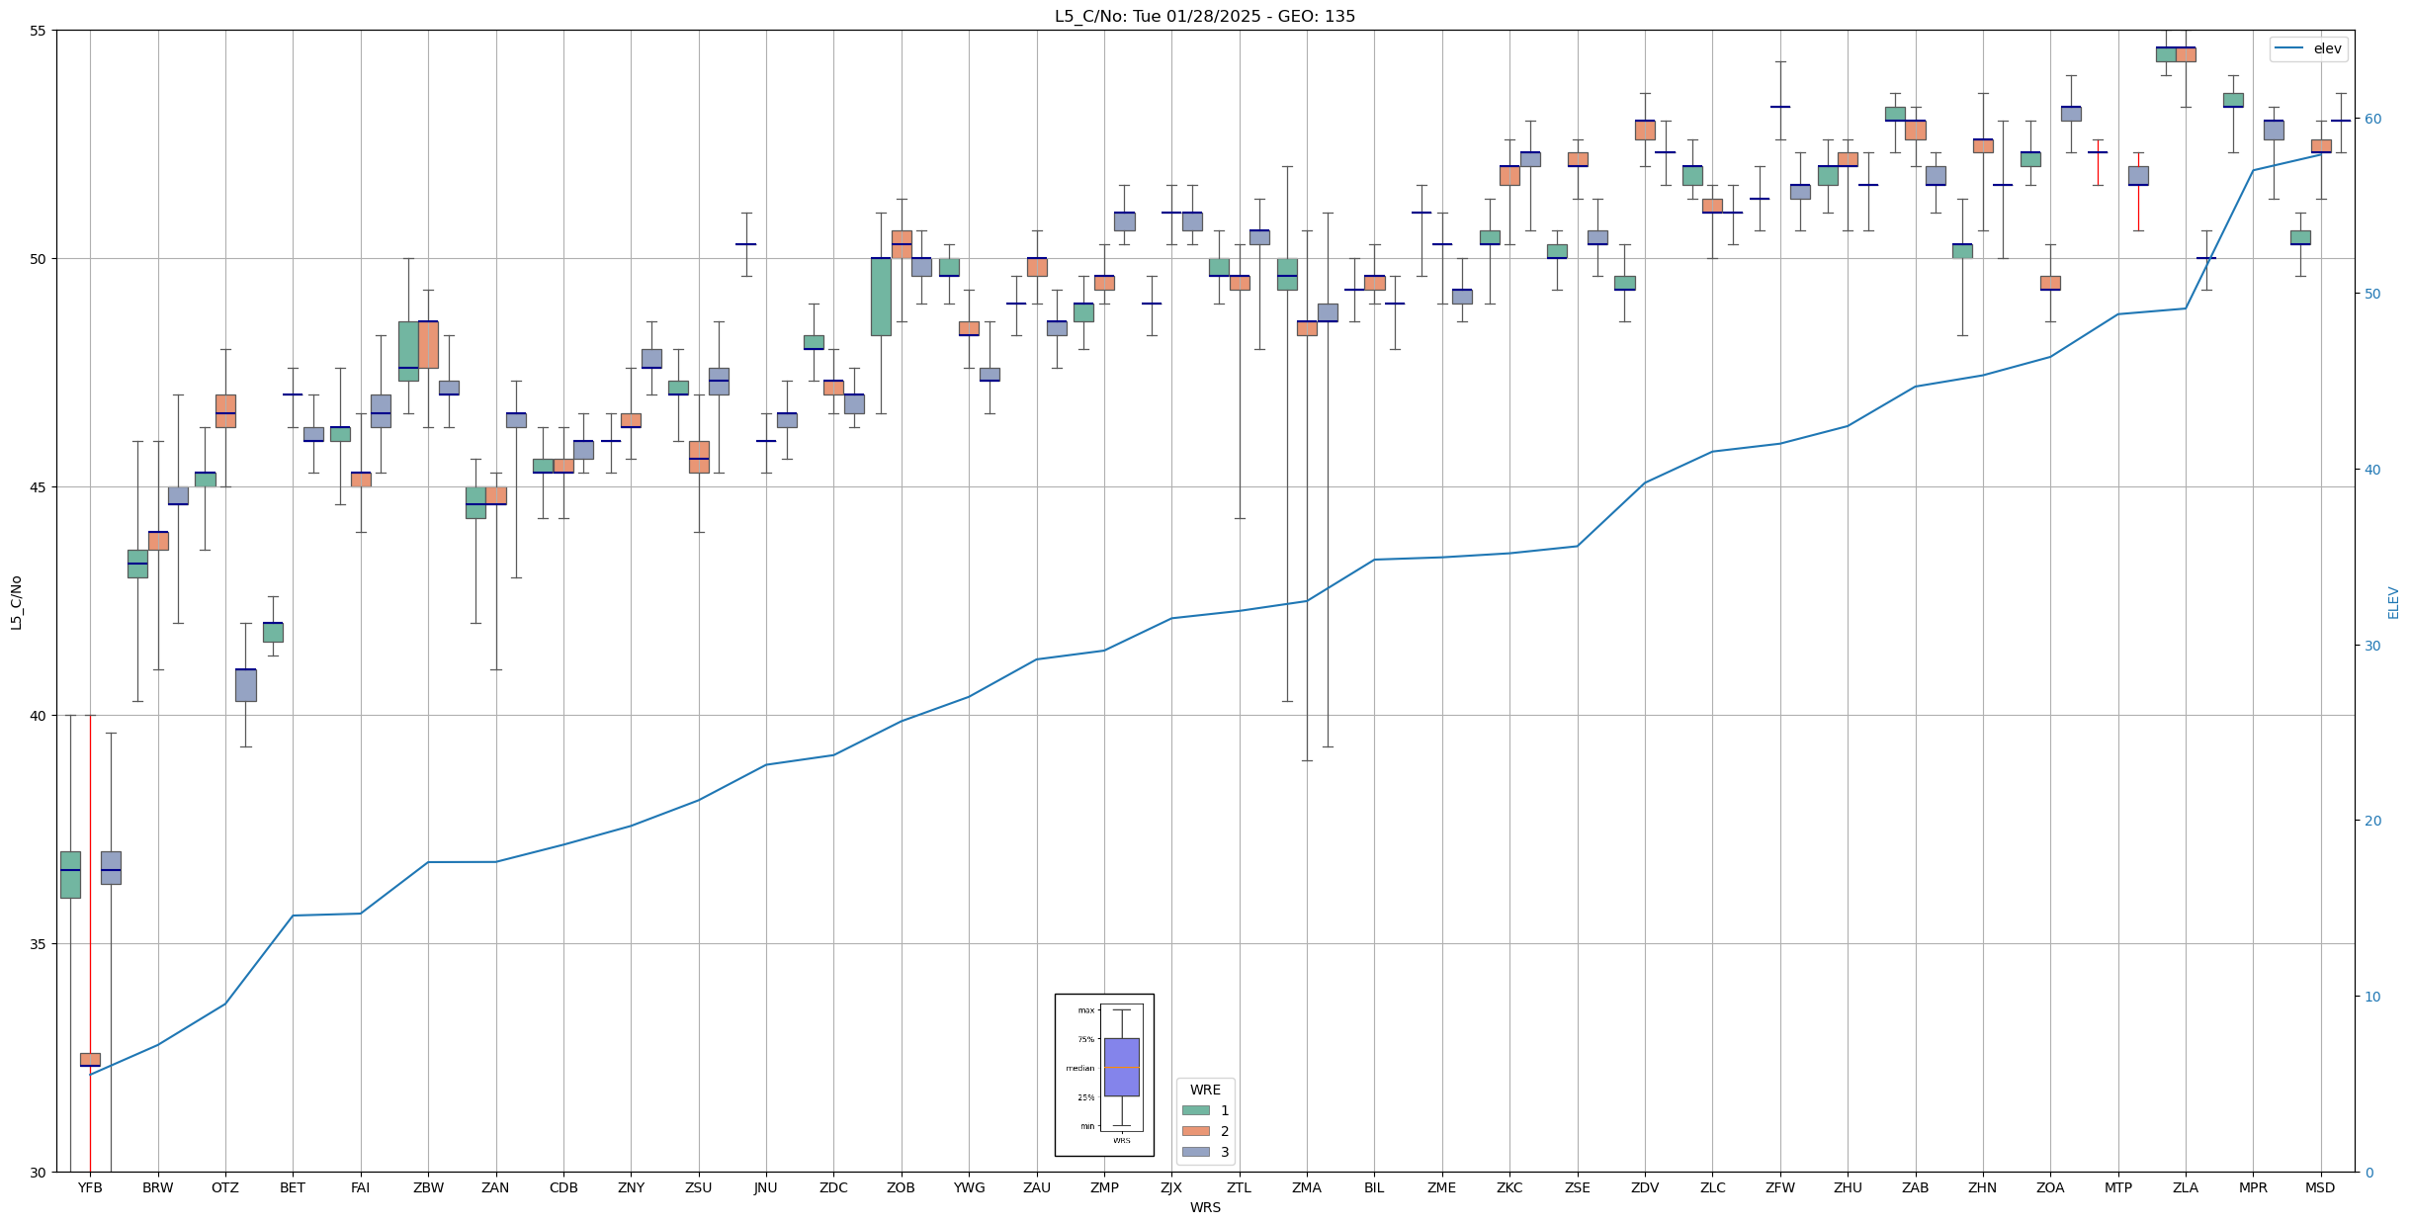
Task: Click the ELEV right axis title
Action: (x=2393, y=602)
